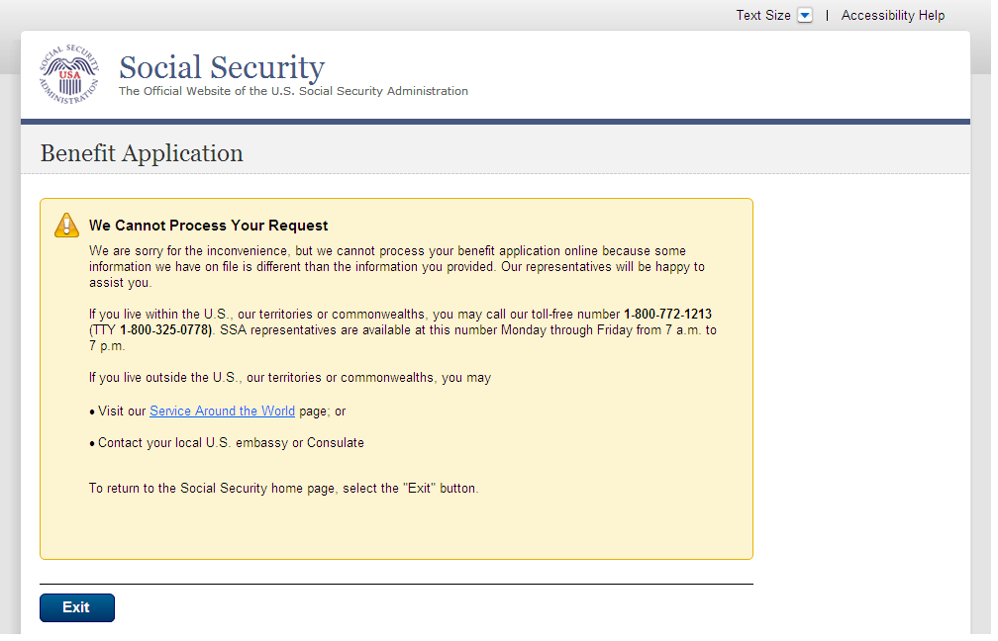Follow the Service Around the World link
This screenshot has height=641, width=998.
(222, 412)
